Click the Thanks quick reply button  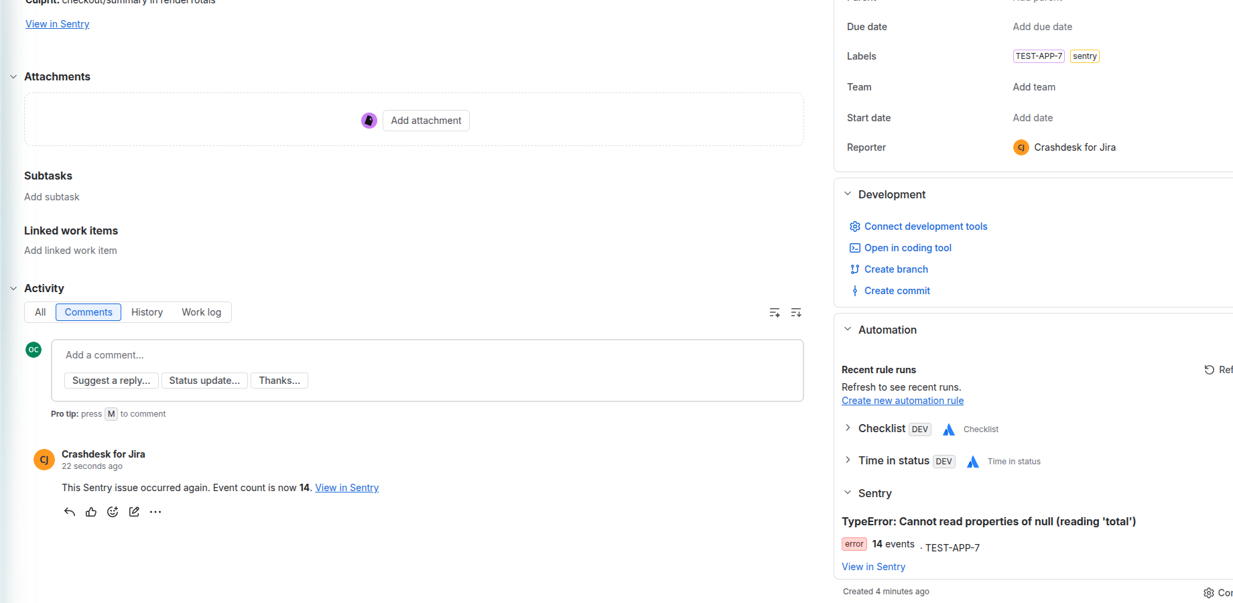pos(279,381)
